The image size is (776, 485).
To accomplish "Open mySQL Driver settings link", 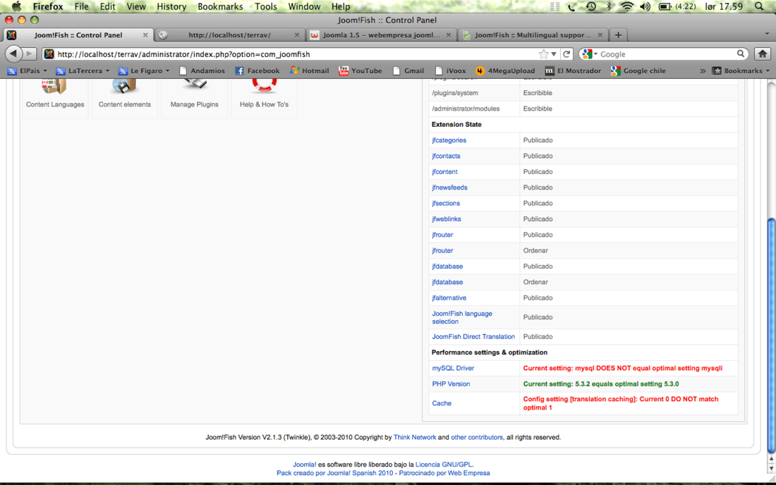I will [453, 368].
